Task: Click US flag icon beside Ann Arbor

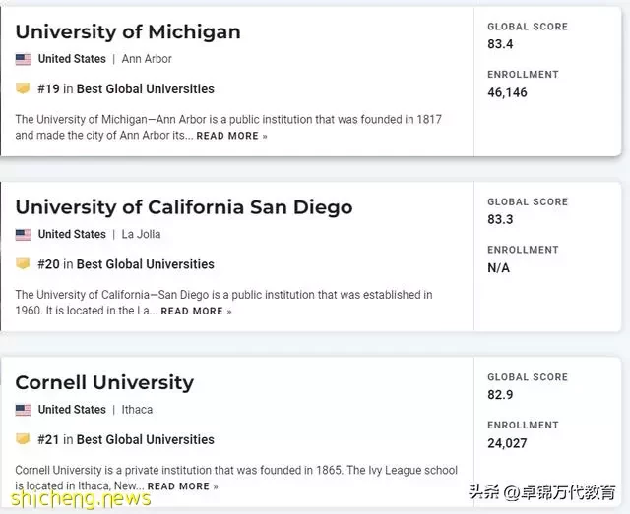Action: [x=24, y=59]
